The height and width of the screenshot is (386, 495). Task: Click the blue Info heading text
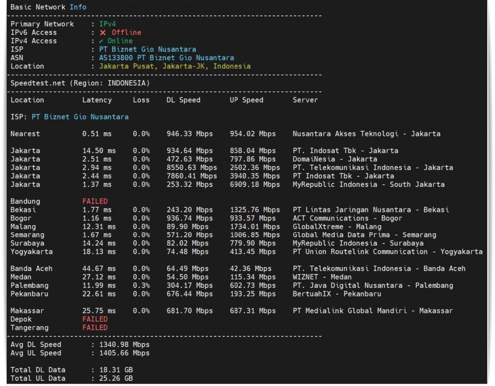78,7
